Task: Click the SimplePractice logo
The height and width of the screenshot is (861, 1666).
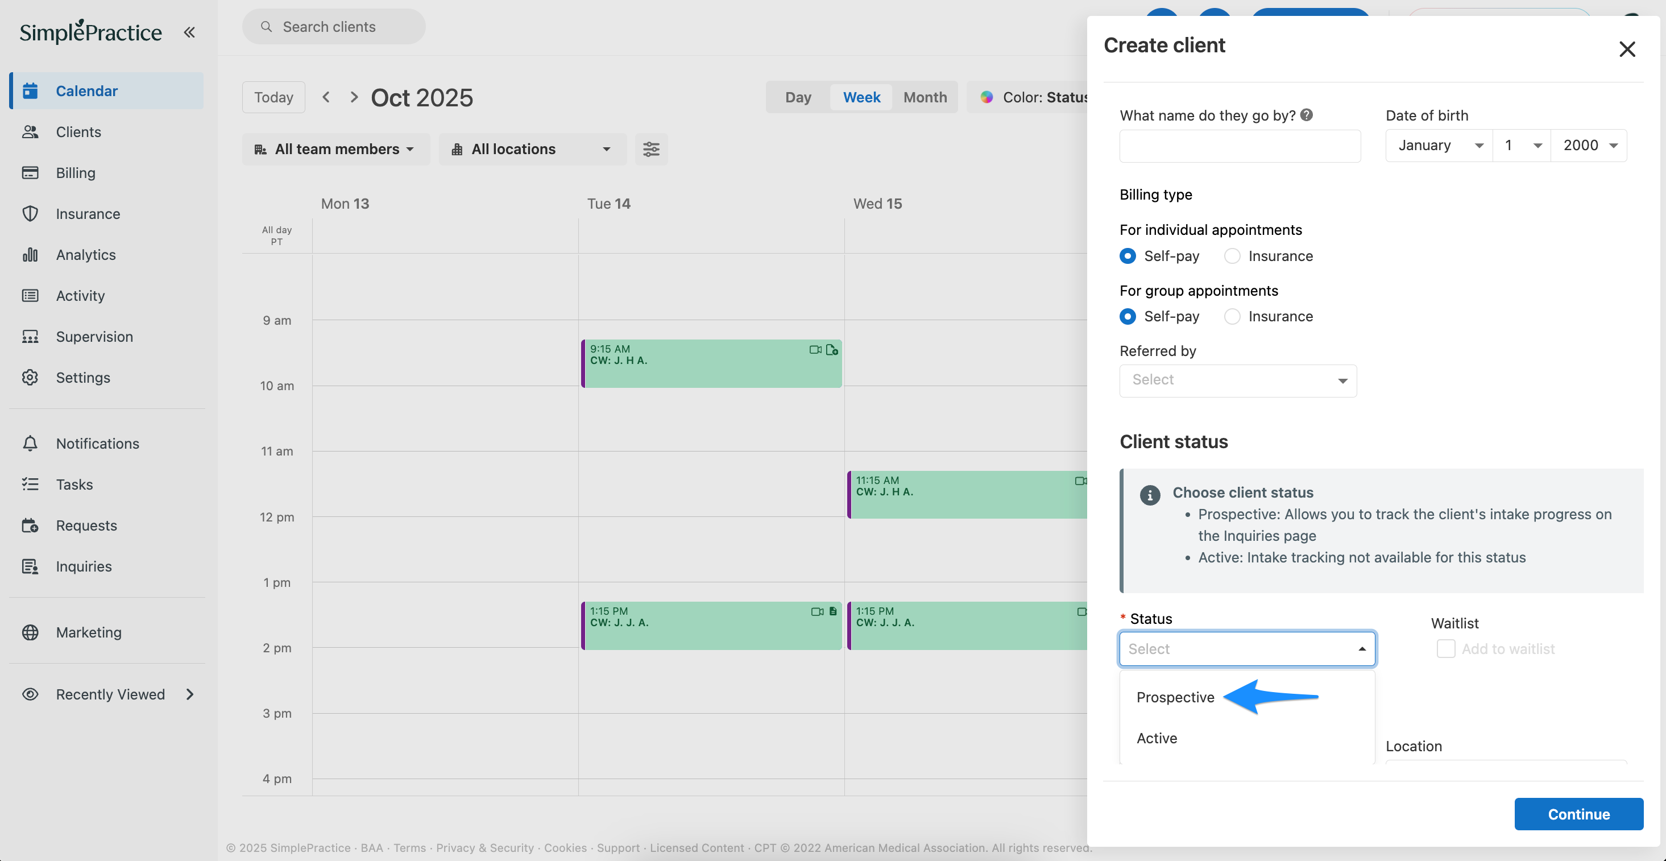Action: pos(90,32)
